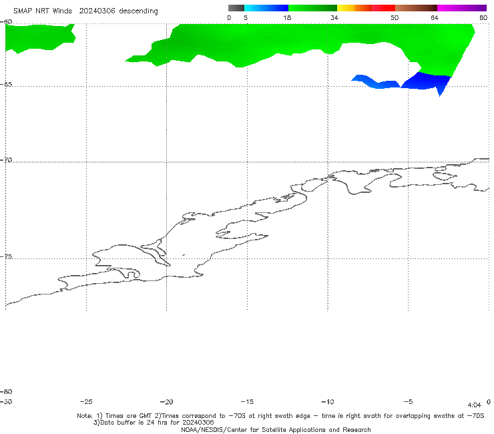Click the '3)Data buffer is 24 hrs' note line
The width and height of the screenshot is (494, 434).
click(x=154, y=423)
